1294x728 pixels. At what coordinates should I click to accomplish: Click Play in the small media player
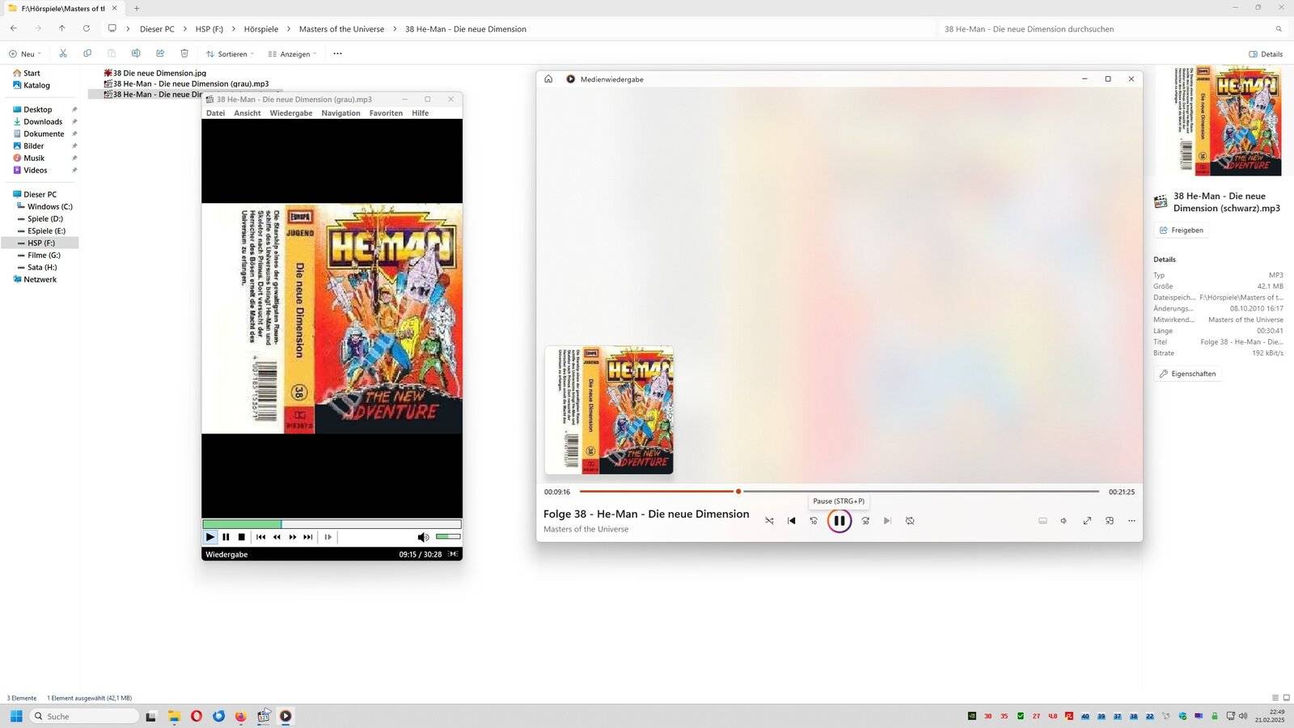coord(210,537)
